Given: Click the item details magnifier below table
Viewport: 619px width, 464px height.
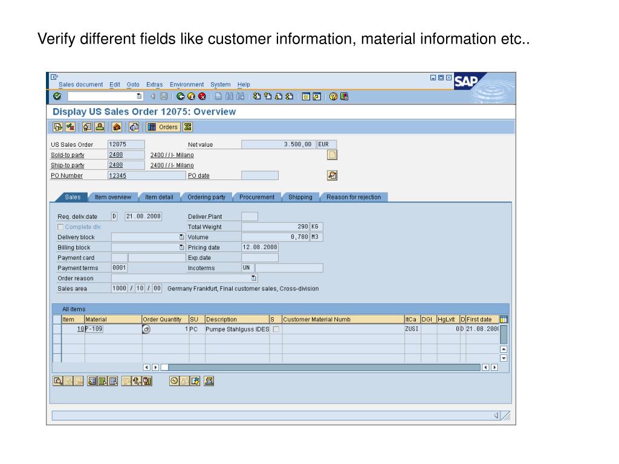Looking at the screenshot, I should click(x=58, y=381).
